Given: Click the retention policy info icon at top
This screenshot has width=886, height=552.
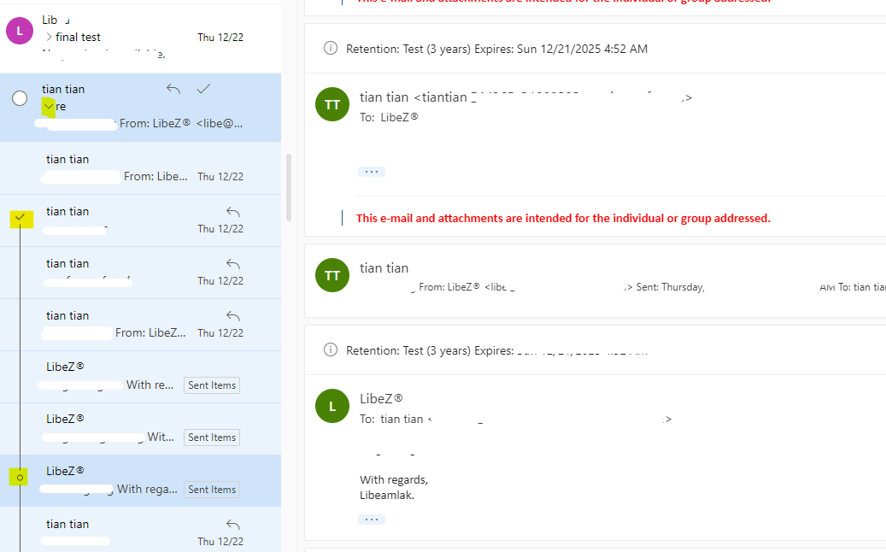Looking at the screenshot, I should (331, 48).
